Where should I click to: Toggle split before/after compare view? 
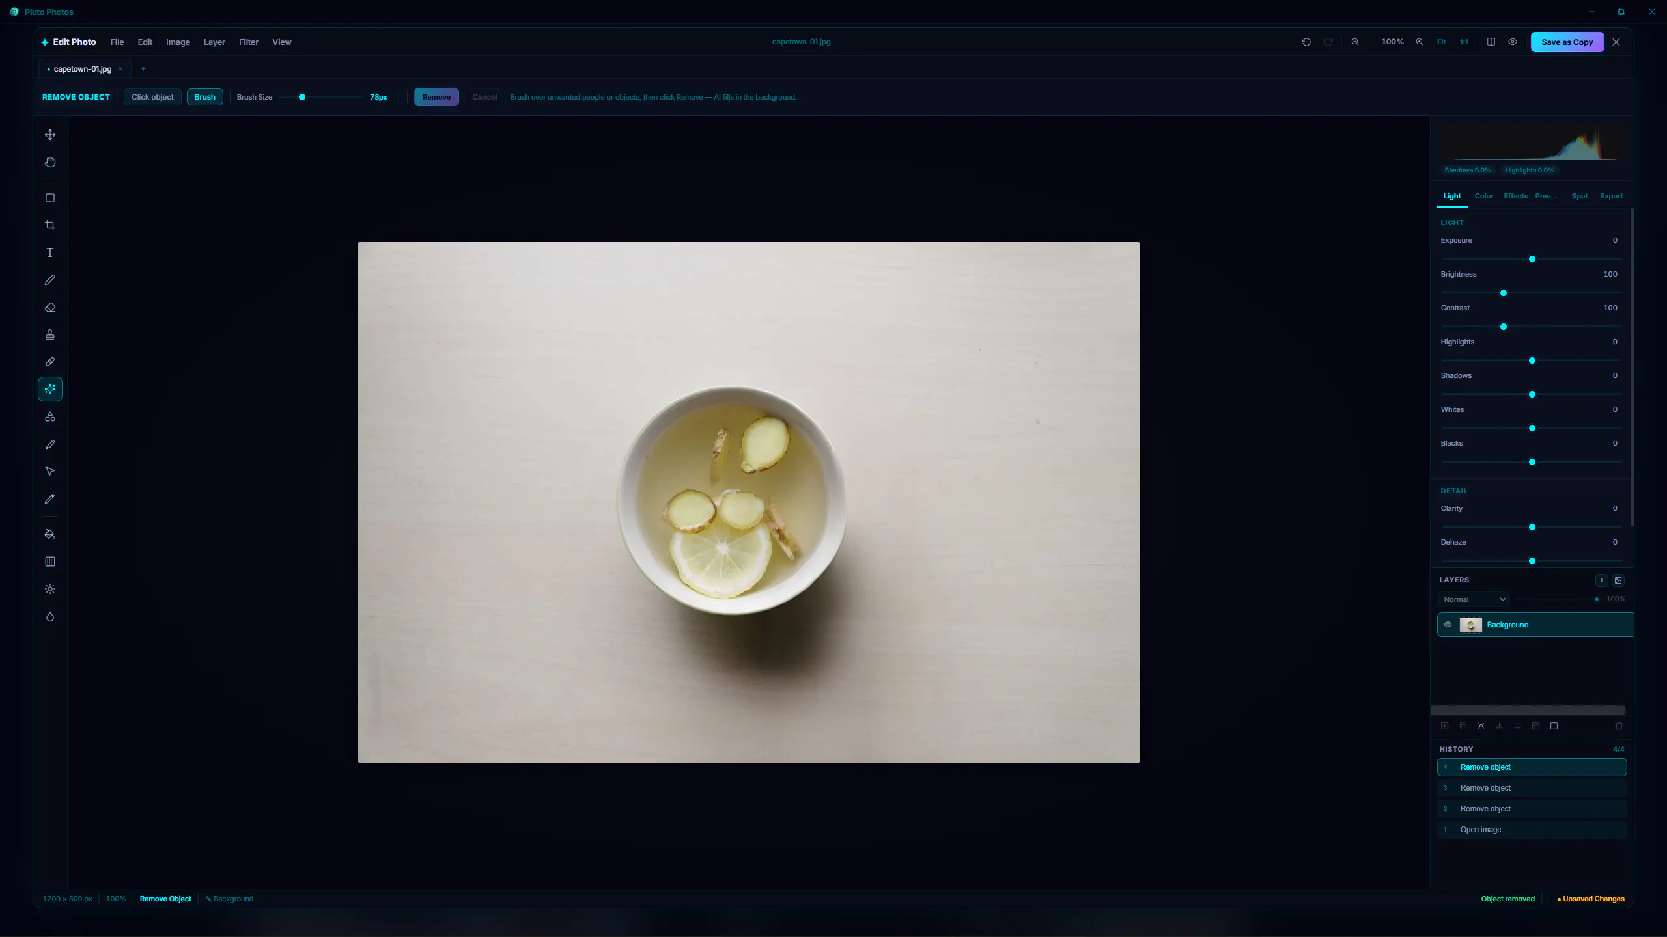[x=1491, y=42]
